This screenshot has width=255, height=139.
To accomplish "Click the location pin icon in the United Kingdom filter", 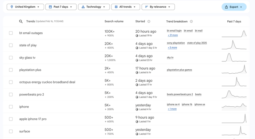I will tap(12, 7).
